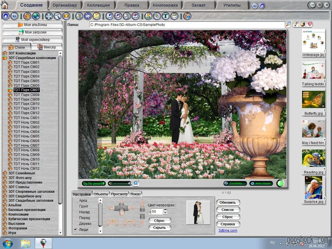The image size is (332, 249).
Task: Select the hammer build toolbar icon
Action: (x=58, y=16)
